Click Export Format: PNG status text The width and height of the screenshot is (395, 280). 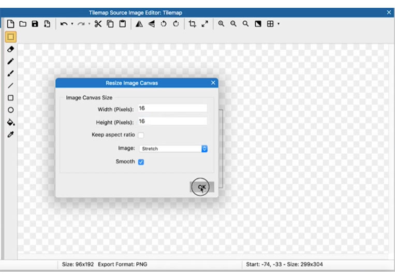pos(123,264)
